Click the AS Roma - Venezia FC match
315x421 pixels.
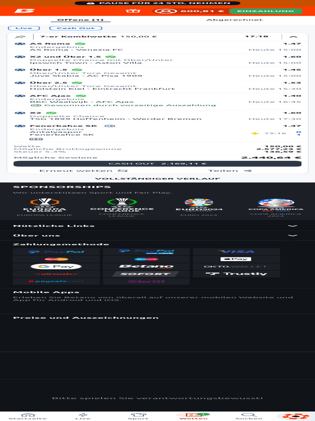coord(76,50)
